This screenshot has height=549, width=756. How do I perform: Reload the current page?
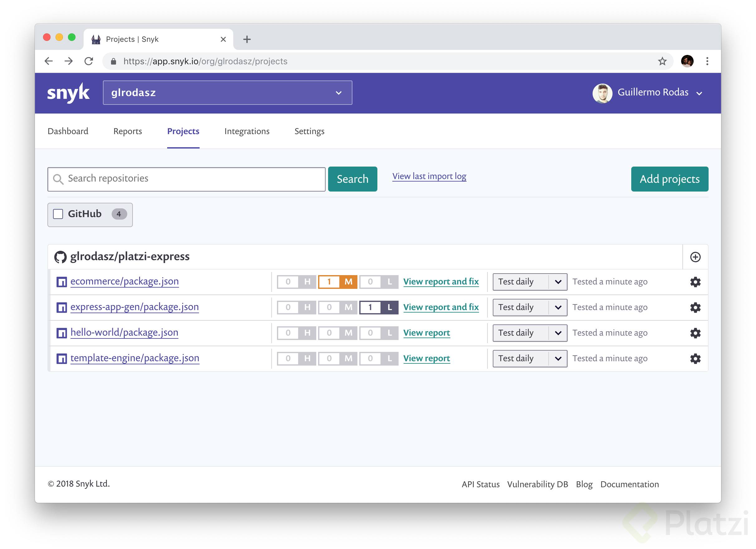(x=89, y=61)
